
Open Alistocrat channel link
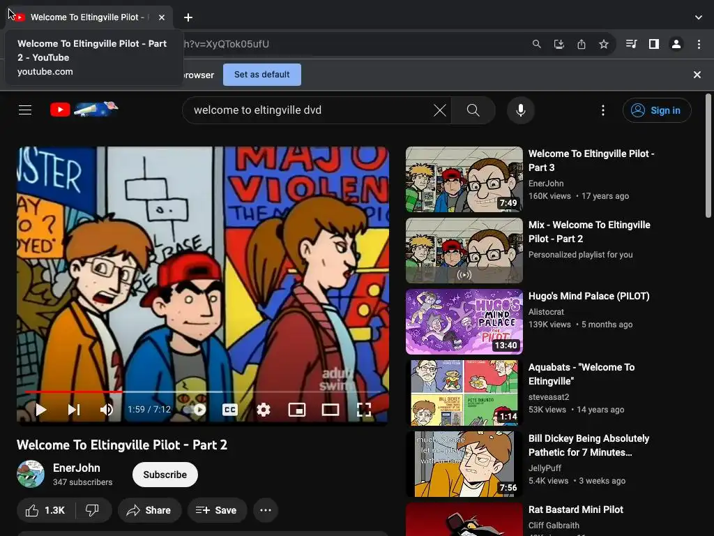(546, 312)
